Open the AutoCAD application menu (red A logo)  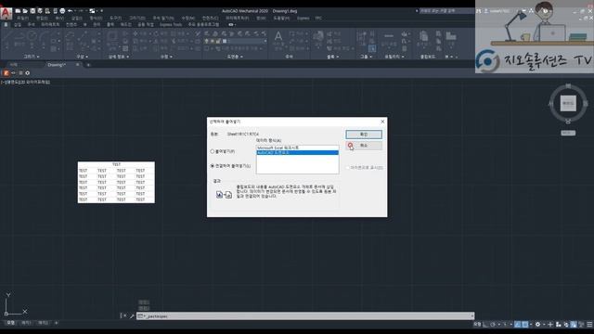coord(6,13)
